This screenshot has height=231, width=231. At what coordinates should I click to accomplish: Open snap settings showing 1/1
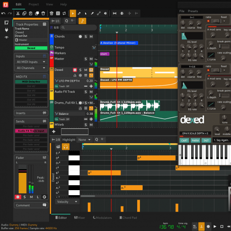pyautogui.click(x=56, y=21)
